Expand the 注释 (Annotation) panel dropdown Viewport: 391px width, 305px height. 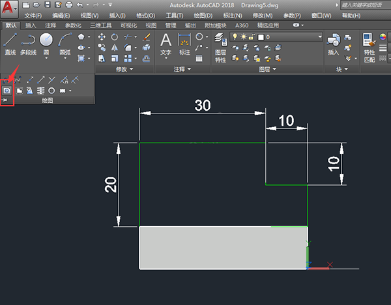tap(182, 69)
